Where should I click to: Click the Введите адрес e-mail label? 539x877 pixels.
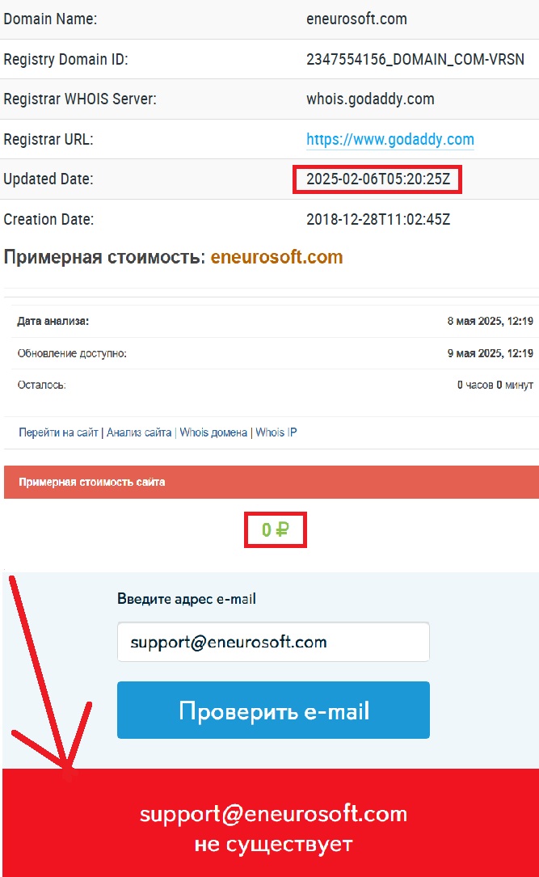coord(186,599)
